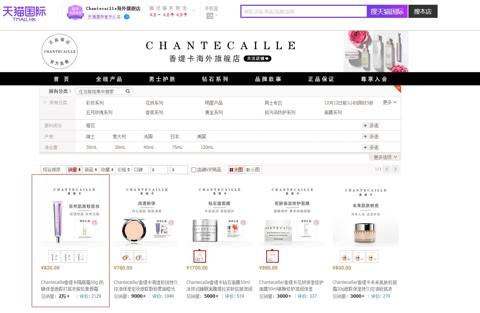Screen dimensions: 480x313
Task: Enable multi-select for 原料成分 row
Action: point(371,125)
